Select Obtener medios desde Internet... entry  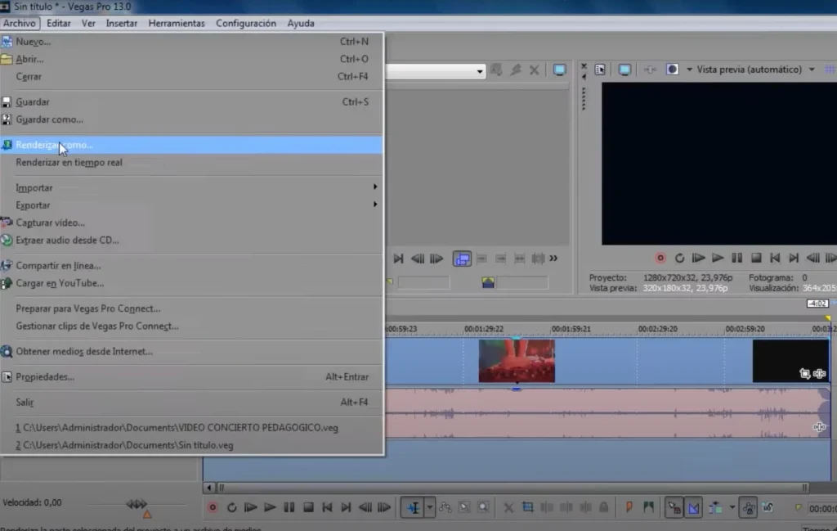click(191, 352)
